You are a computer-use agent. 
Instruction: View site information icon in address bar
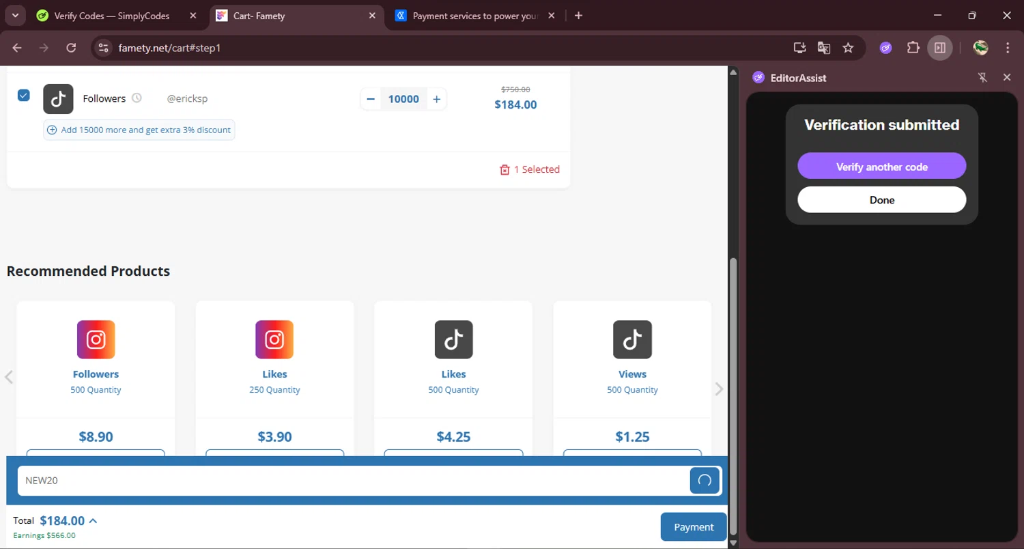[103, 48]
